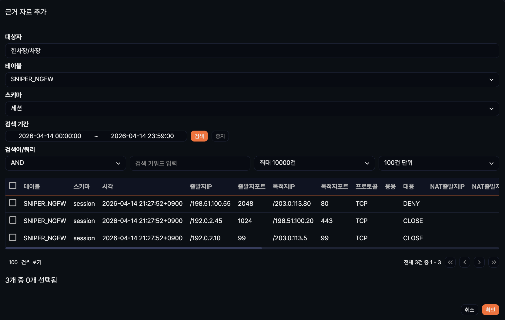Select the row with source IP 192.0.2.10

[x=13, y=237]
